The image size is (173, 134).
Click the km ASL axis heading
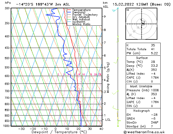click(x=106, y=5)
